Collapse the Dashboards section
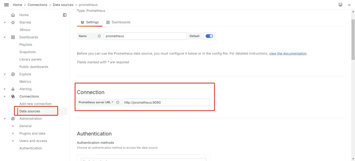Image resolution: width=355 pixels, height=161 pixels. [4, 37]
